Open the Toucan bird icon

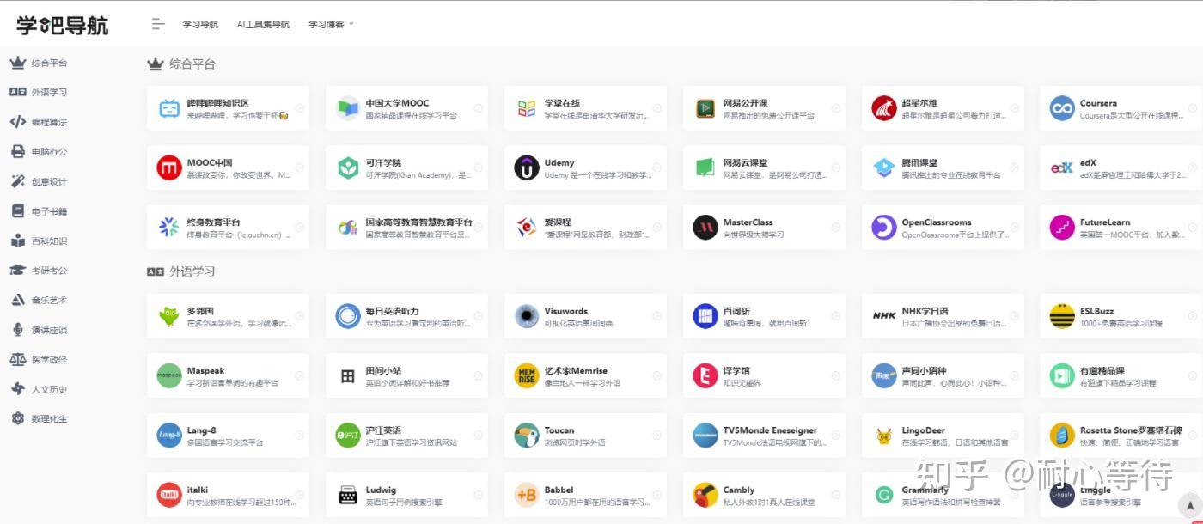(527, 436)
